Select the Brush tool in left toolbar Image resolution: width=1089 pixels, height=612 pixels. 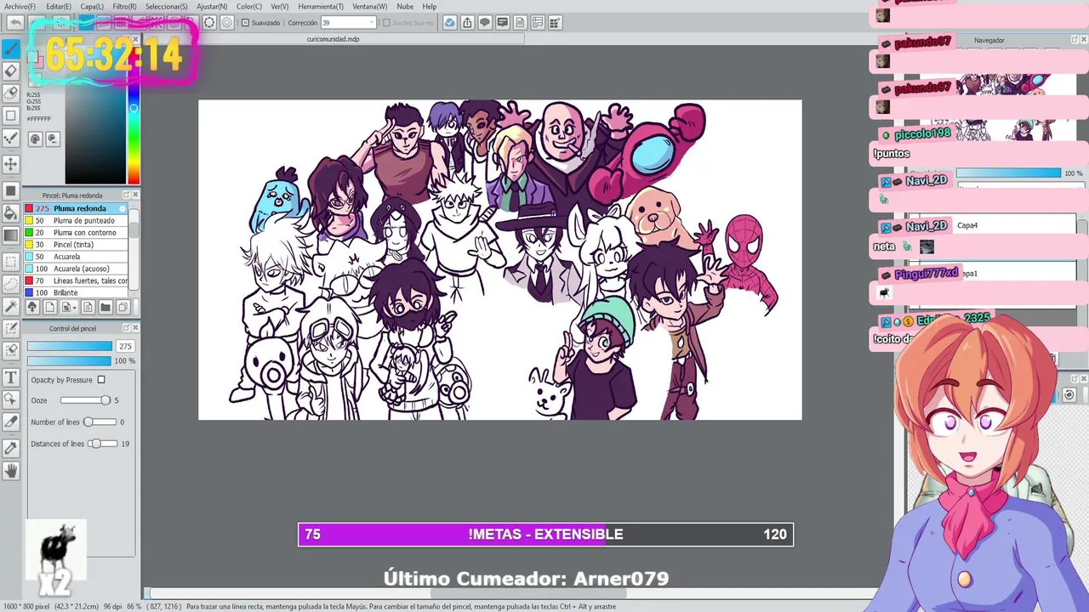(11, 48)
